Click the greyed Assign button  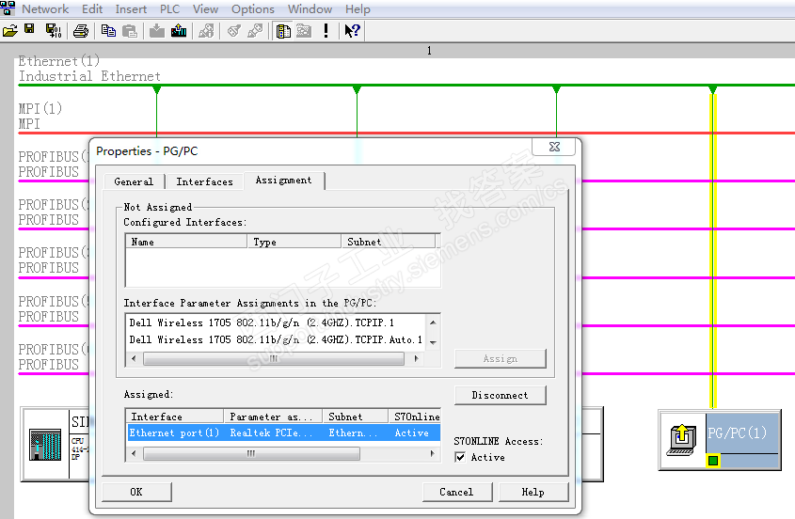pyautogui.click(x=500, y=359)
